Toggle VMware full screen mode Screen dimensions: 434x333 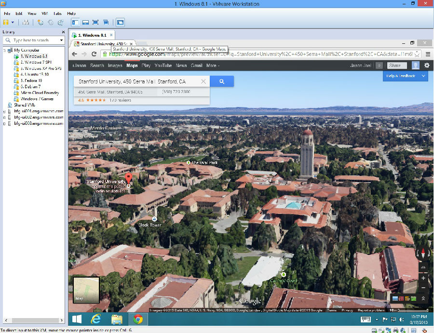pyautogui.click(x=95, y=22)
